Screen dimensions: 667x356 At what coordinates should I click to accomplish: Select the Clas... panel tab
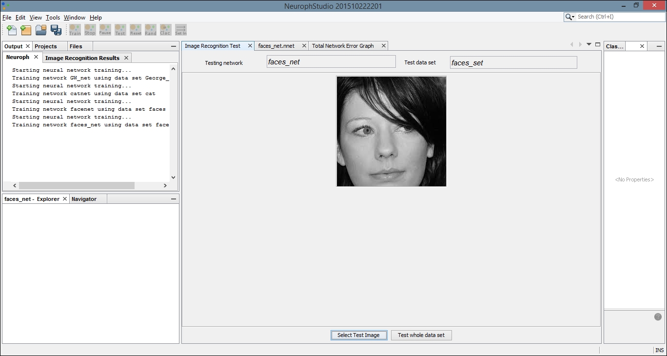point(614,46)
